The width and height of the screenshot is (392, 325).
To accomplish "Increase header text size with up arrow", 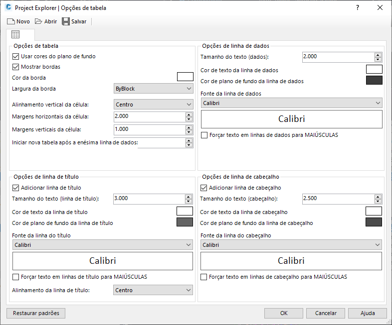I will point(378,196).
